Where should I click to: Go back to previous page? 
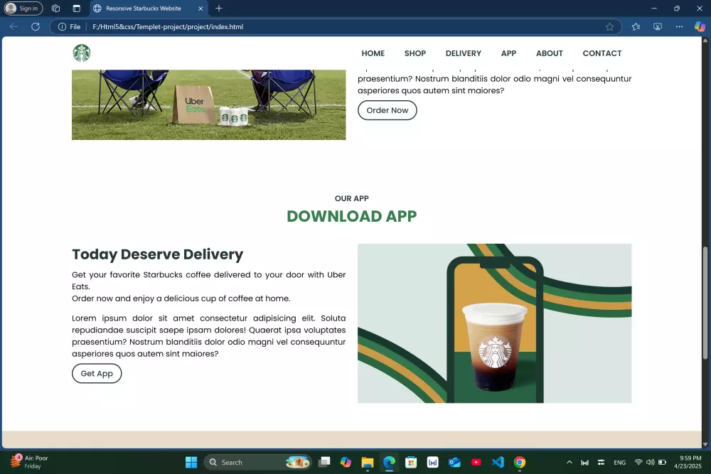[14, 27]
